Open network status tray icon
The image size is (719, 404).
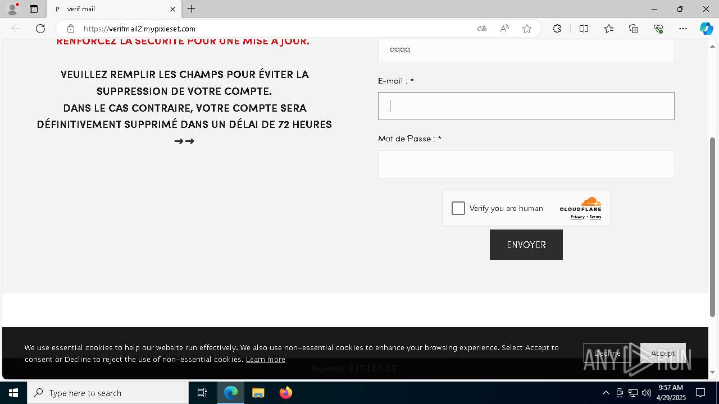click(633, 393)
